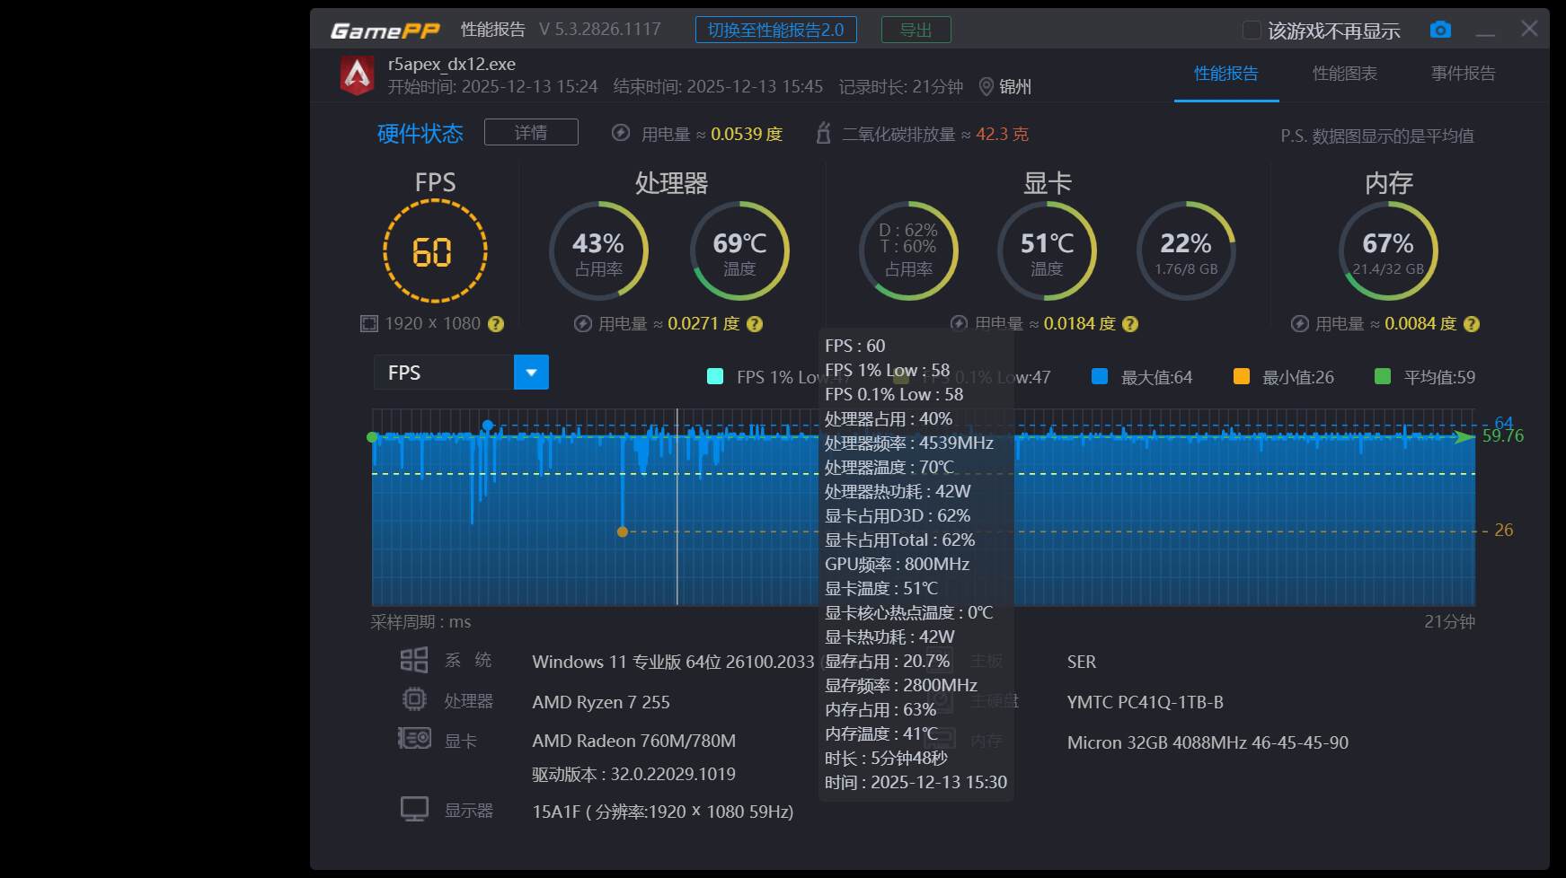Click the power icon beside 用电量 ≈ 0.0271 度

[583, 324]
